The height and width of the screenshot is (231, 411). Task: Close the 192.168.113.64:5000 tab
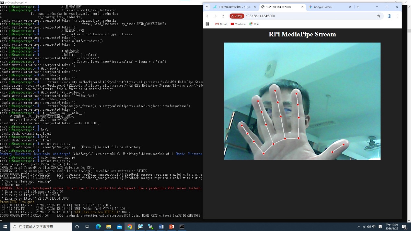tap(303, 7)
